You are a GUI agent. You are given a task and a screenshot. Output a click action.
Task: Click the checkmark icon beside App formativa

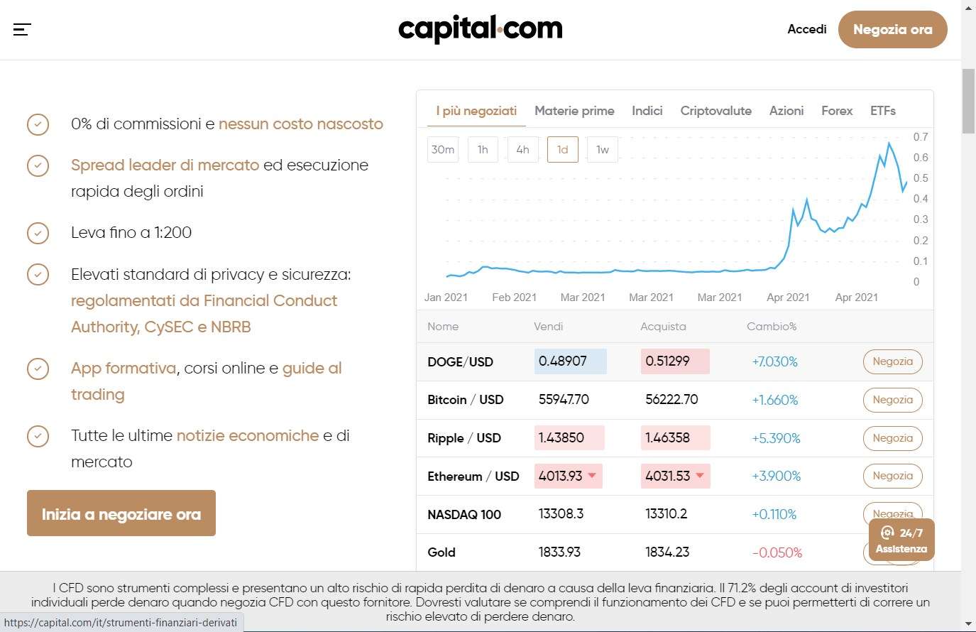38,369
